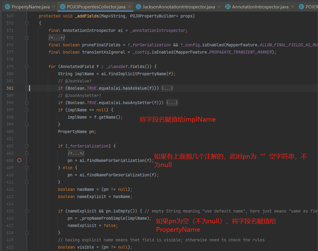318x251 pixels.
Task: Switch to the AnnotationIntrospector.java tab
Action: tap(260, 7)
